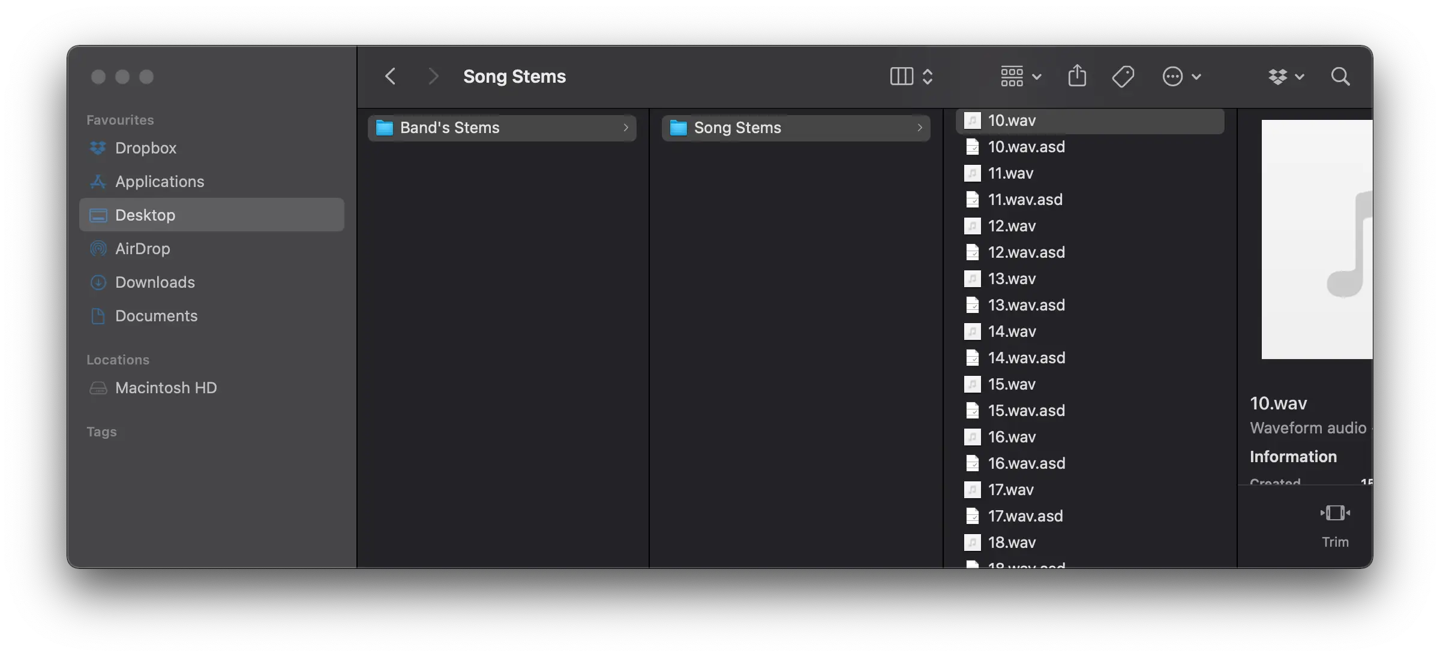Go to Downloads in the sidebar
1440x657 pixels.
[x=155, y=282]
